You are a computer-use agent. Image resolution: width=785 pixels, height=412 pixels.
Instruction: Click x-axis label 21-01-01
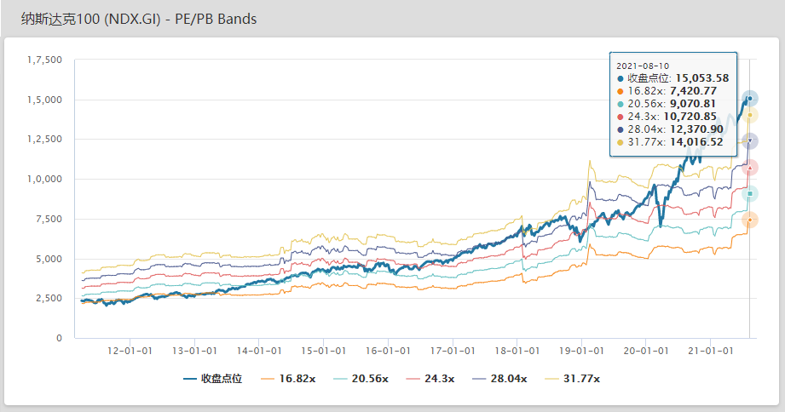pos(710,351)
